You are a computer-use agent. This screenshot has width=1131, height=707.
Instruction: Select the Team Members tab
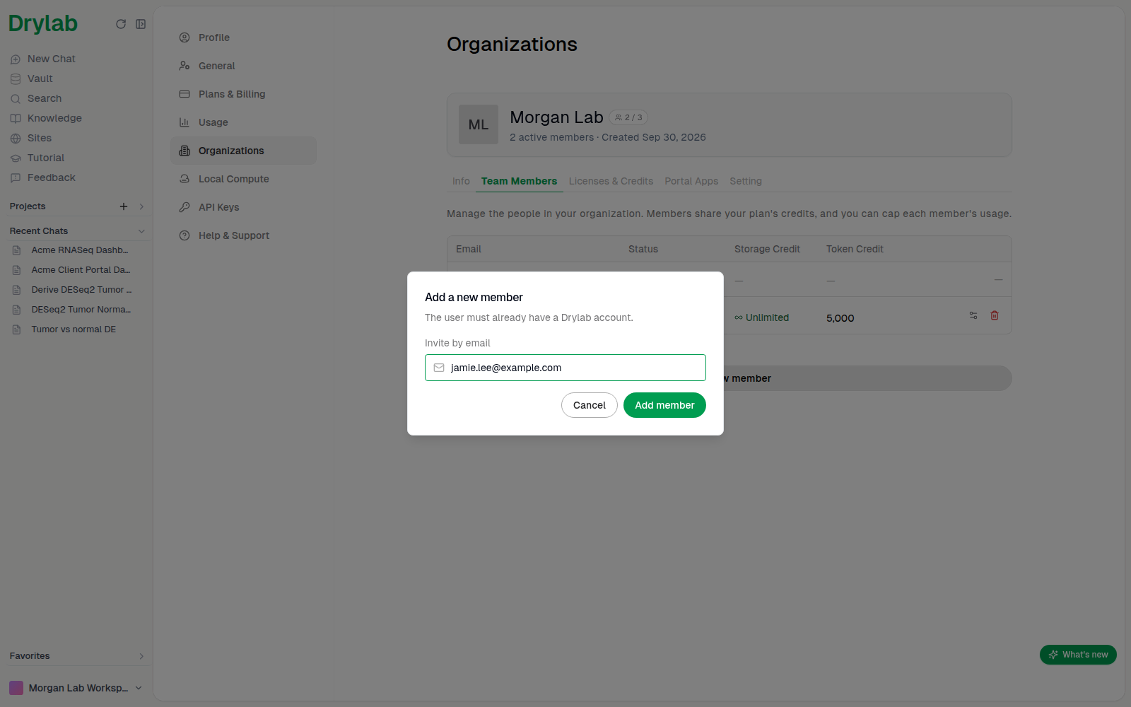point(519,181)
